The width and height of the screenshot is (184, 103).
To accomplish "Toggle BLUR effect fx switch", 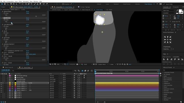I will (x=3, y=31).
